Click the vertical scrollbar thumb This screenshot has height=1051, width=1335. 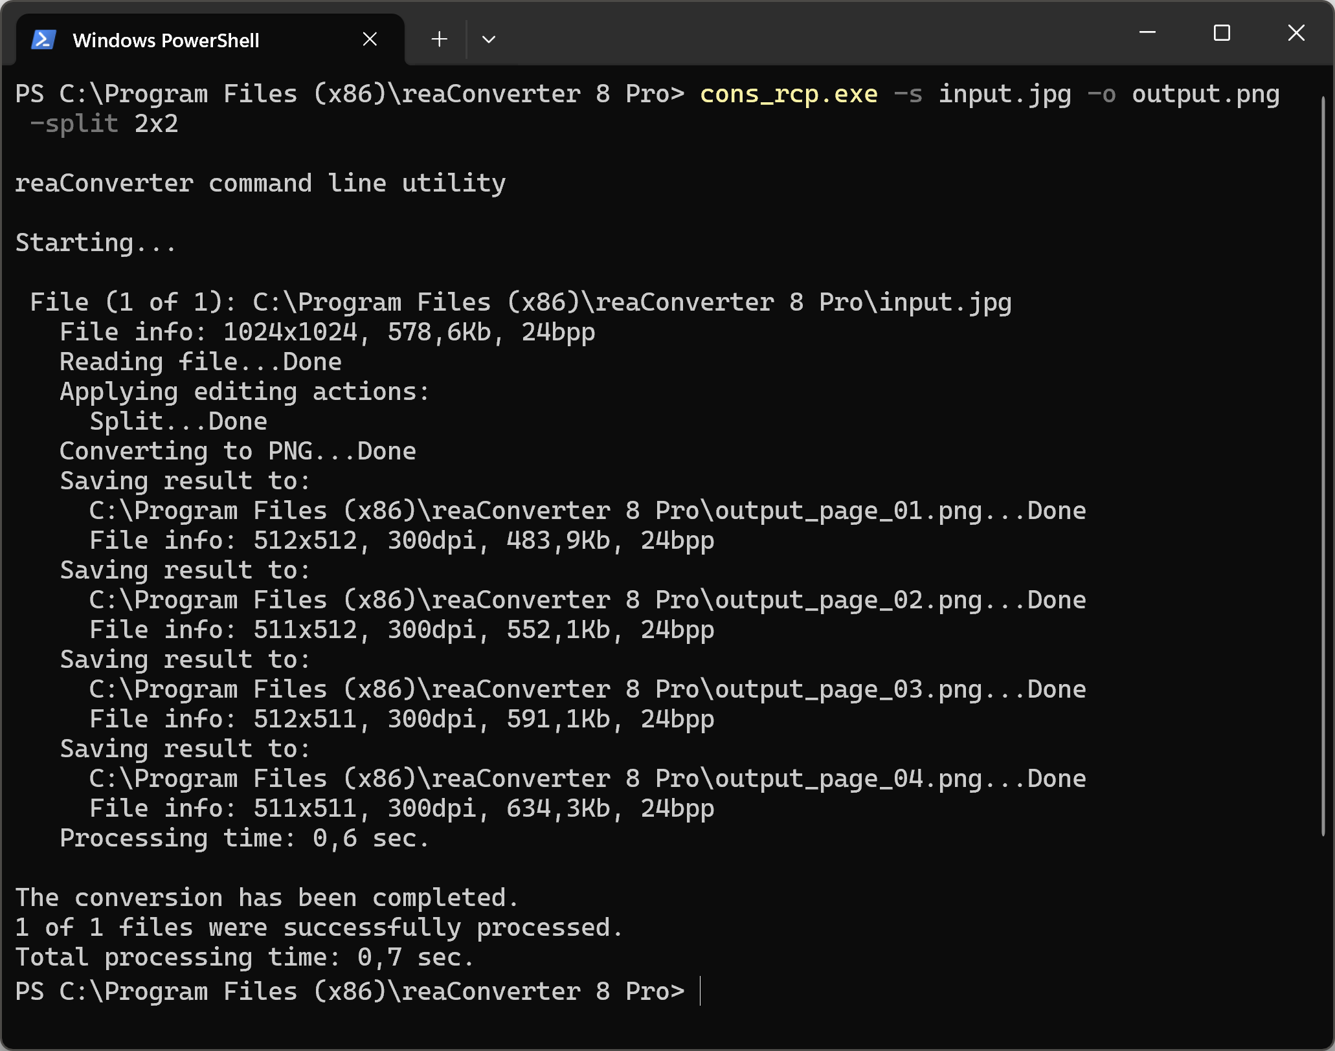pyautogui.click(x=1323, y=466)
